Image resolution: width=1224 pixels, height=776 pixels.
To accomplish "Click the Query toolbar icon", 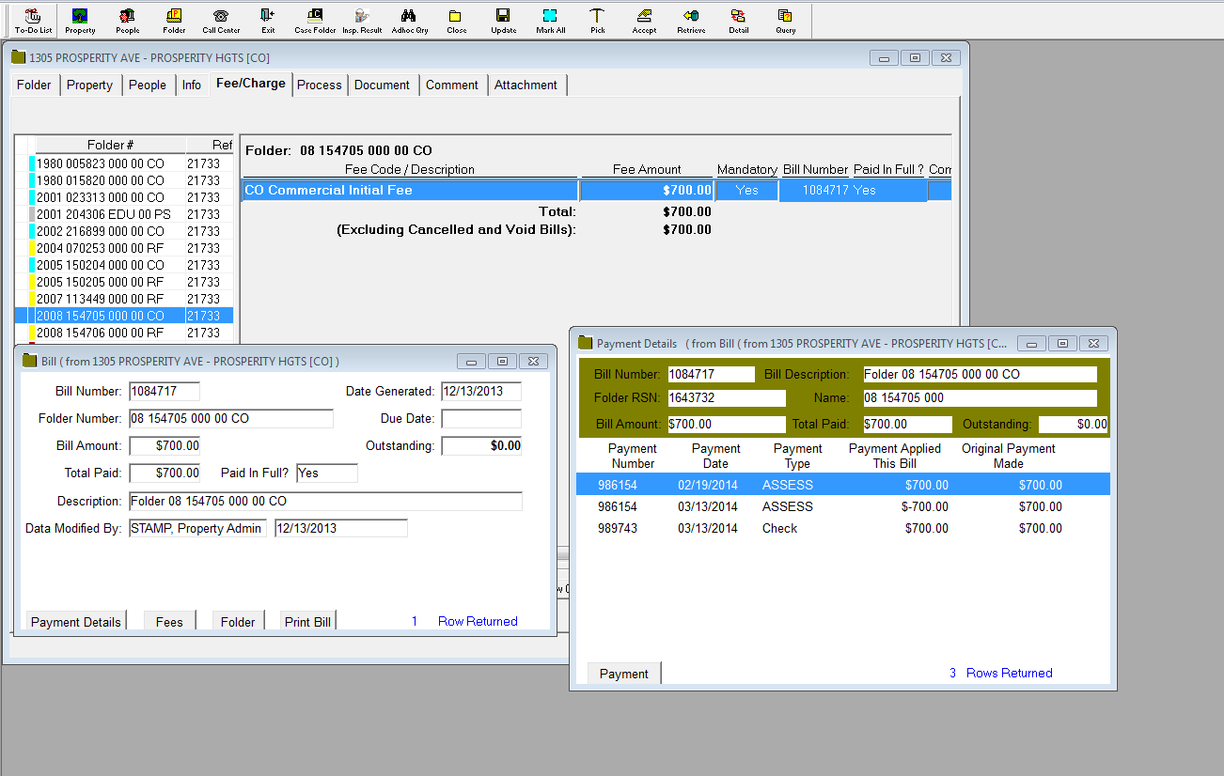I will (x=785, y=20).
